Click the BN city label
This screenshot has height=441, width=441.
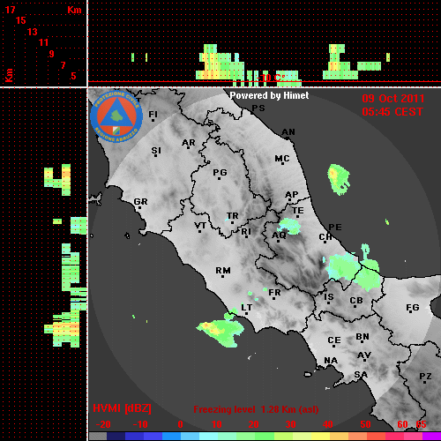coord(363,337)
